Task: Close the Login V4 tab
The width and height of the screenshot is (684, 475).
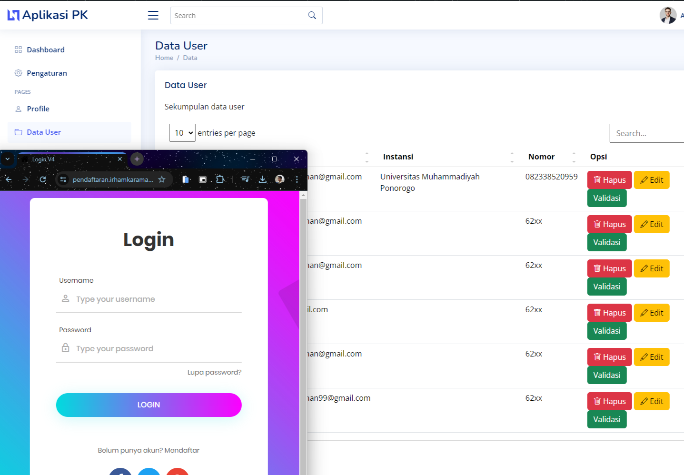Action: click(120, 159)
